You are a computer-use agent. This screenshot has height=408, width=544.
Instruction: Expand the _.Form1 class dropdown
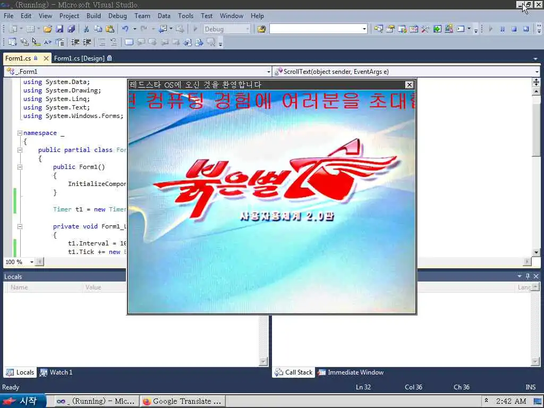point(268,72)
